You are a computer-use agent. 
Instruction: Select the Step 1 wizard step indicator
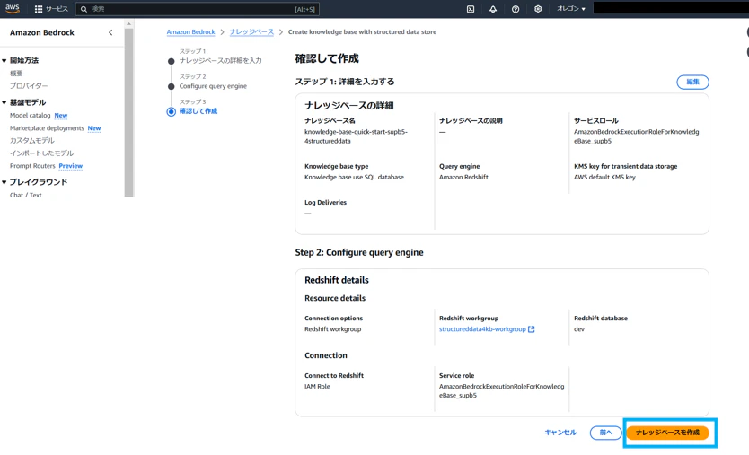pyautogui.click(x=171, y=61)
